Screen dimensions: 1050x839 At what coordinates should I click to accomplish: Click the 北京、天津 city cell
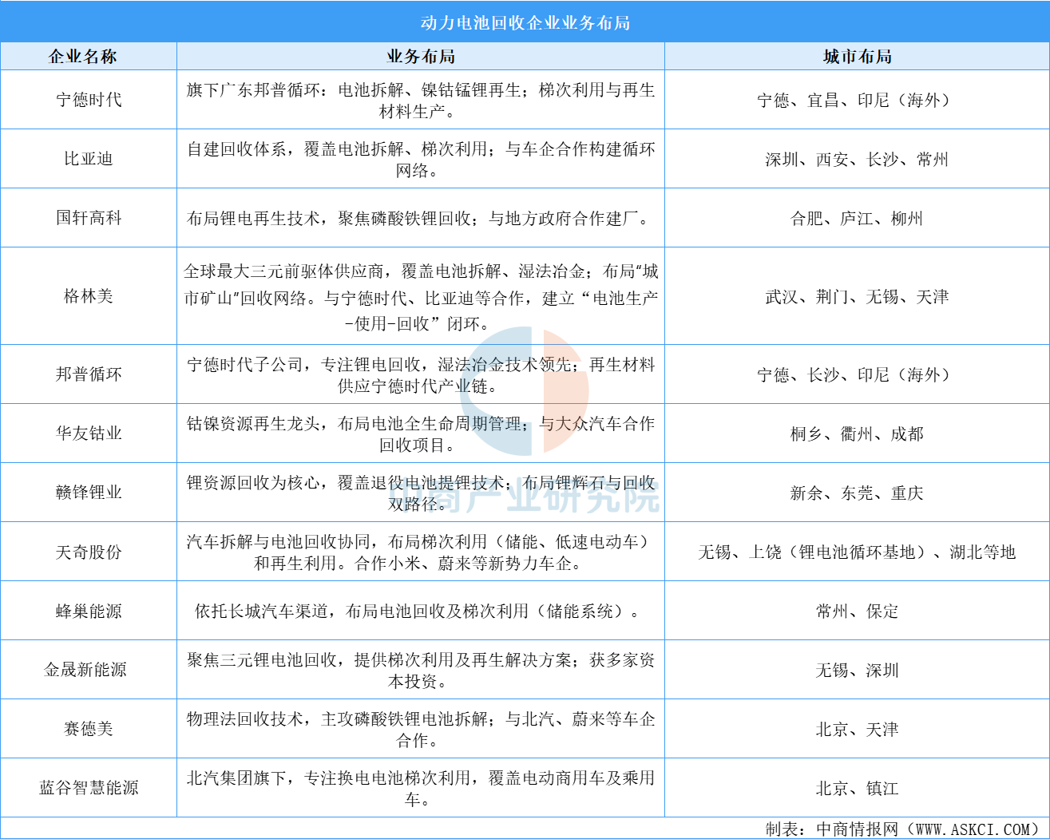pos(857,729)
